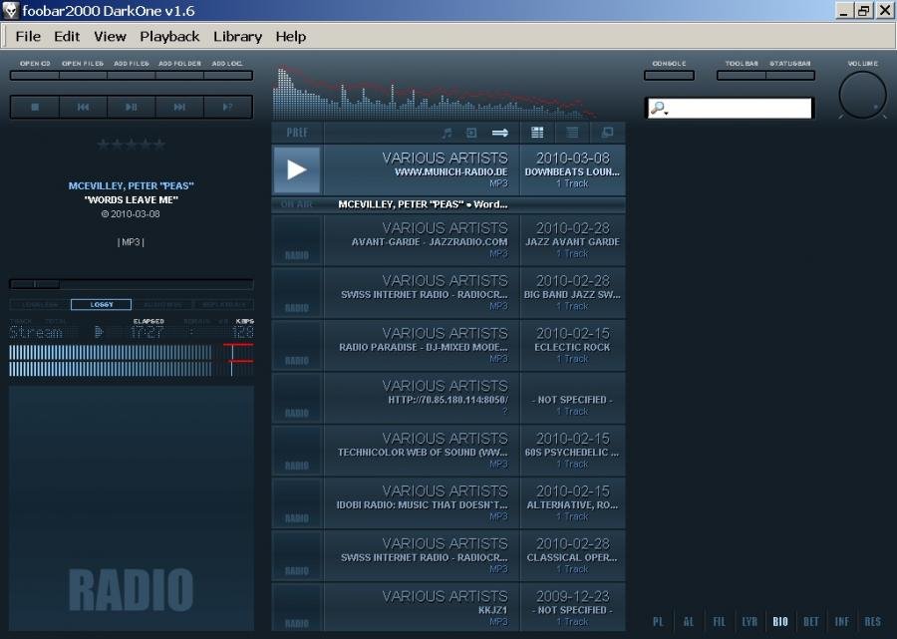Click the playback order arrow icon

click(x=500, y=133)
